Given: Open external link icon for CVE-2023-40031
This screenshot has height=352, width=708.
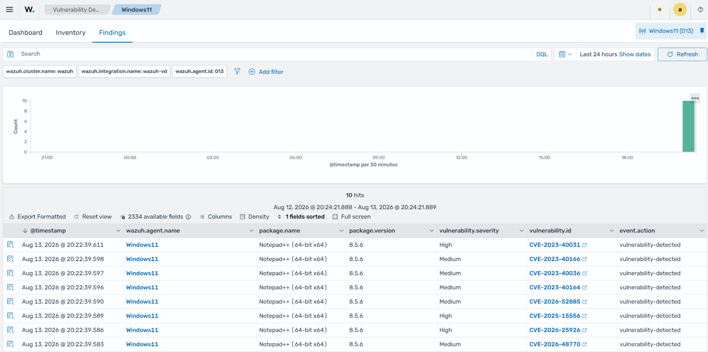Looking at the screenshot, I should (584, 245).
